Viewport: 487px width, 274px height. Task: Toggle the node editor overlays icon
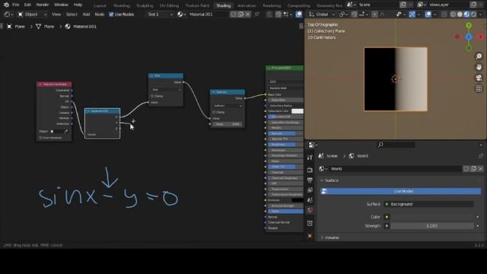(x=298, y=14)
